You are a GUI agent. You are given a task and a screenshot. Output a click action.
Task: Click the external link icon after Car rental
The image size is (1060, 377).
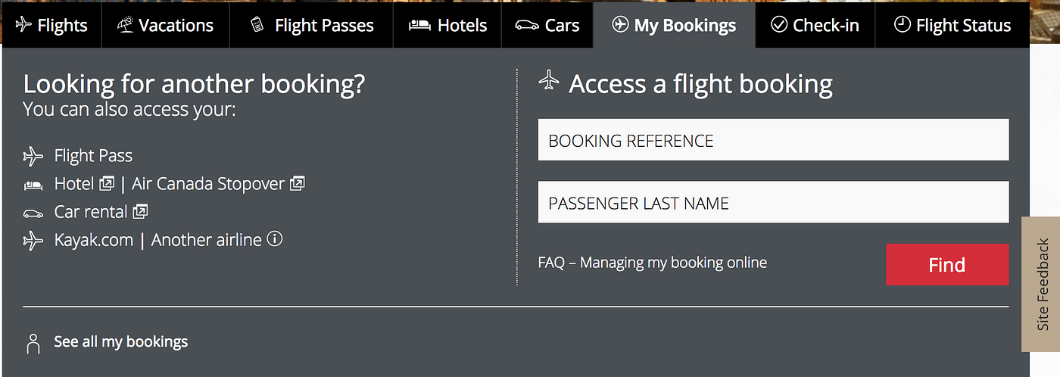pyautogui.click(x=141, y=211)
